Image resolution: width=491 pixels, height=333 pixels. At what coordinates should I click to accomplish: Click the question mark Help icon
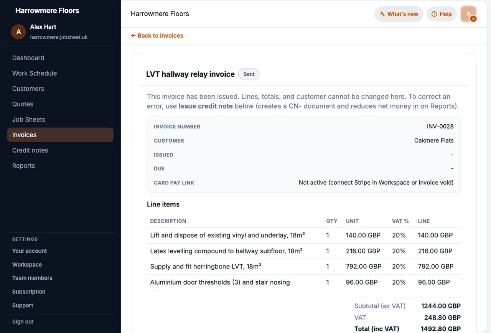(x=434, y=14)
